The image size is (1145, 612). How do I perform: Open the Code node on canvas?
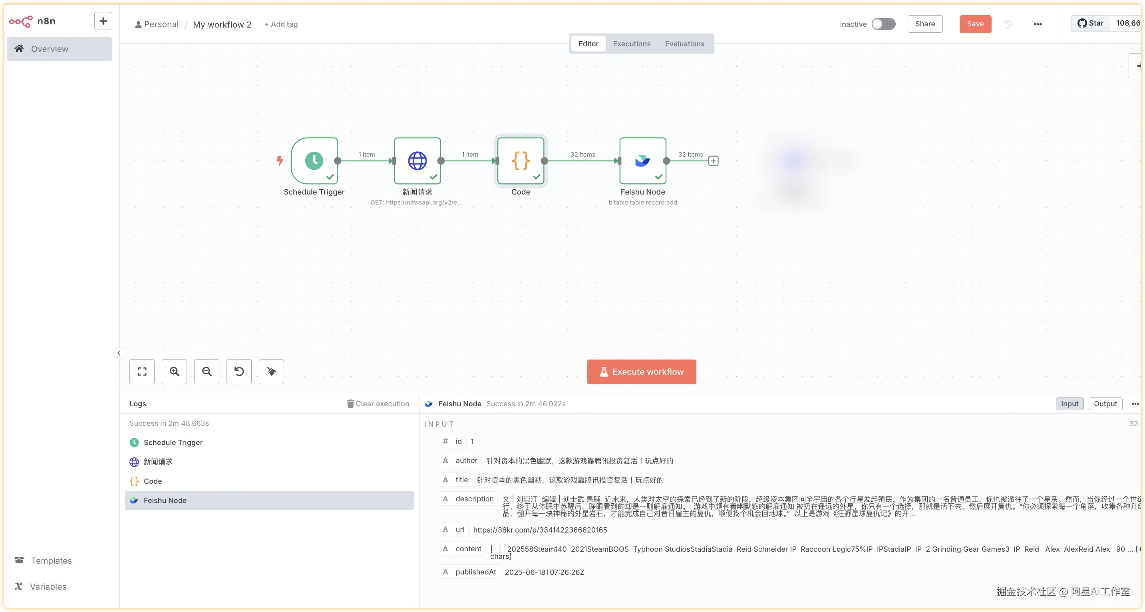pyautogui.click(x=521, y=161)
